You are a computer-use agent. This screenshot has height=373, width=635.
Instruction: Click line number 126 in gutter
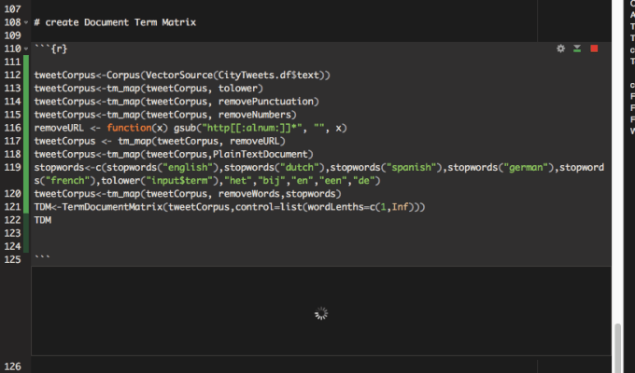[12, 366]
